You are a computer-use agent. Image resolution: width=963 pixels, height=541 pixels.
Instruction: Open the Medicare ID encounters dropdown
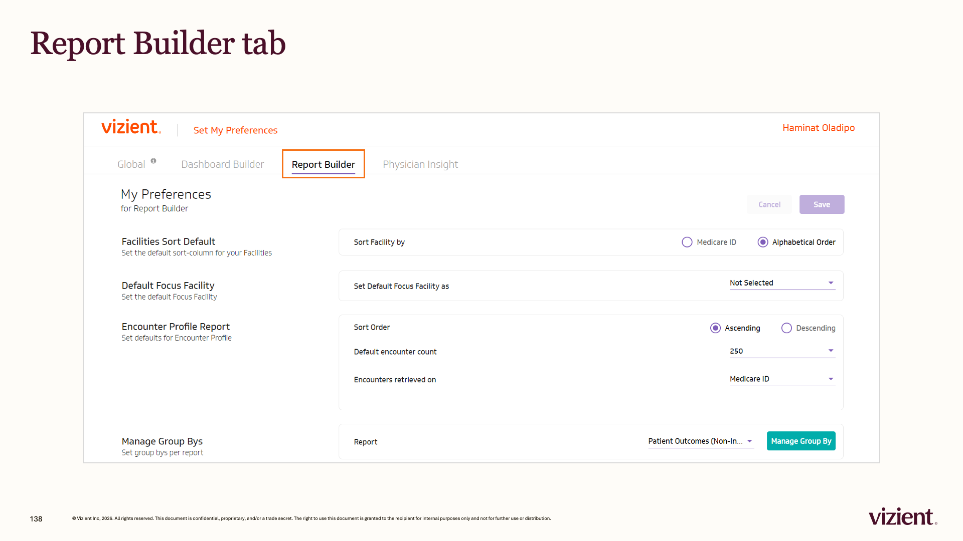[x=782, y=379]
